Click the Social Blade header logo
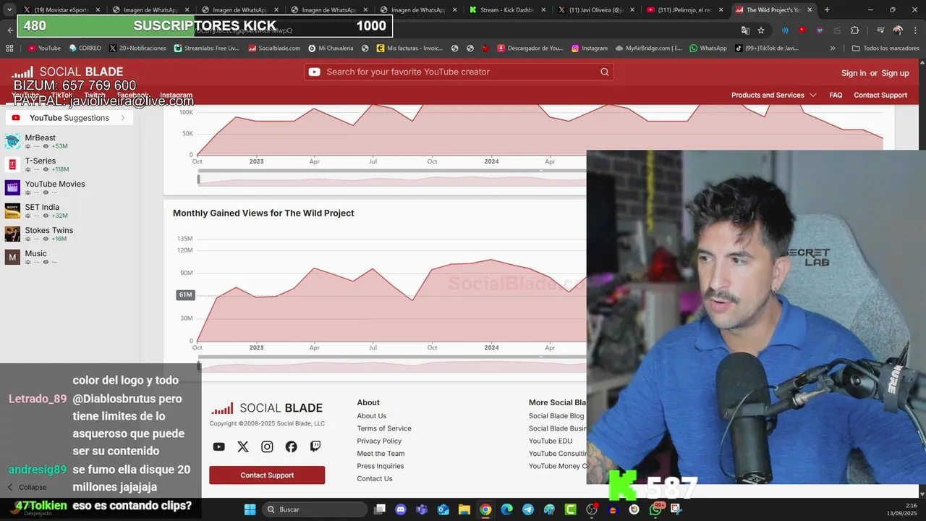 (x=67, y=72)
